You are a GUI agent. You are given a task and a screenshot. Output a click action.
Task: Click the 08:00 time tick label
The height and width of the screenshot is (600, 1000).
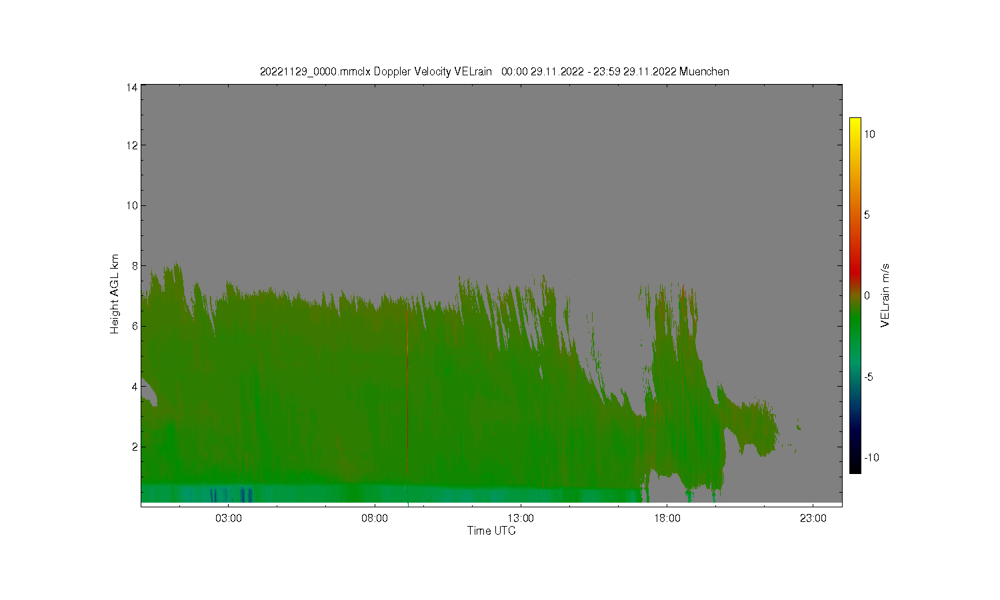click(x=375, y=519)
